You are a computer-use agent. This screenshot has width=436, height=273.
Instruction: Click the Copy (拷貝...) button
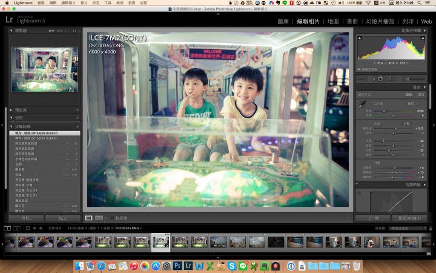pos(27,218)
